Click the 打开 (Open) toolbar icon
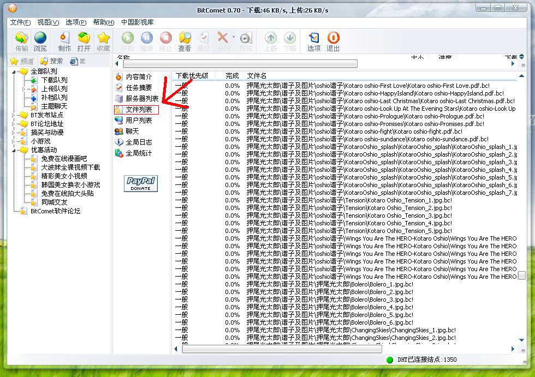 click(84, 41)
